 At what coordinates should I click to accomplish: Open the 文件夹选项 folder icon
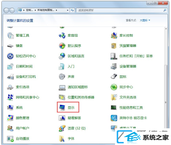click(114, 97)
